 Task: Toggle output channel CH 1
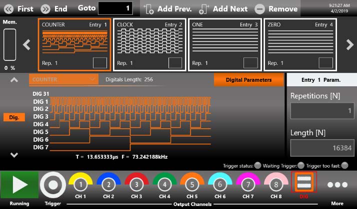coord(81,185)
